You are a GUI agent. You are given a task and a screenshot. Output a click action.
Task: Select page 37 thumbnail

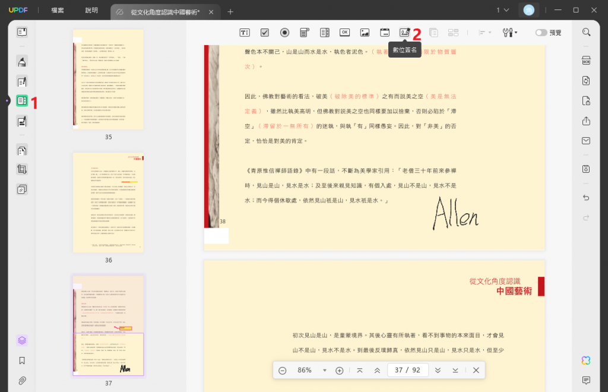(x=108, y=325)
